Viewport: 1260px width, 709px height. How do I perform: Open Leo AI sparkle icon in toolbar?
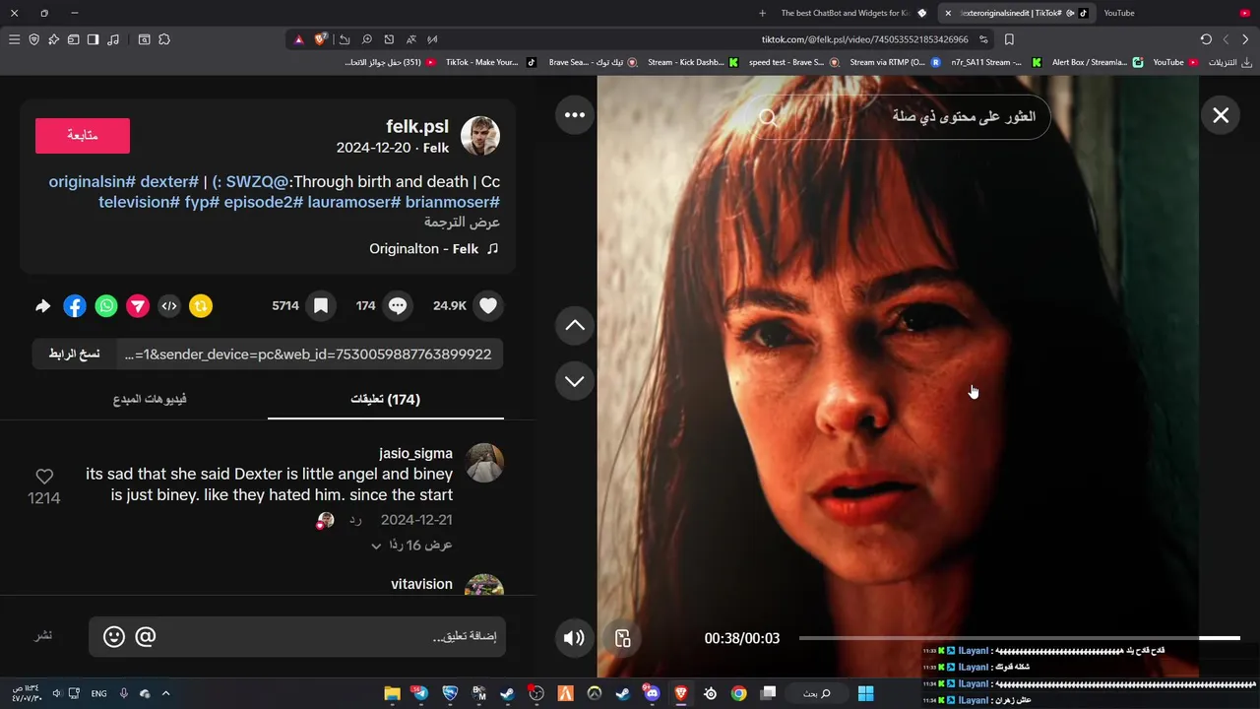(53, 39)
